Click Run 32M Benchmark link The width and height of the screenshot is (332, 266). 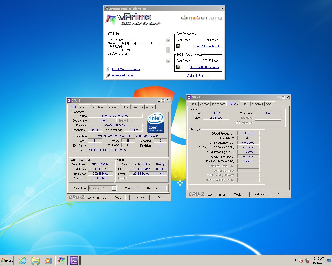pos(206,46)
